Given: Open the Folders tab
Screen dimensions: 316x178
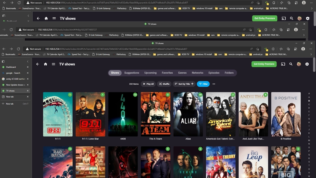Looking at the screenshot, I should pyautogui.click(x=229, y=73).
